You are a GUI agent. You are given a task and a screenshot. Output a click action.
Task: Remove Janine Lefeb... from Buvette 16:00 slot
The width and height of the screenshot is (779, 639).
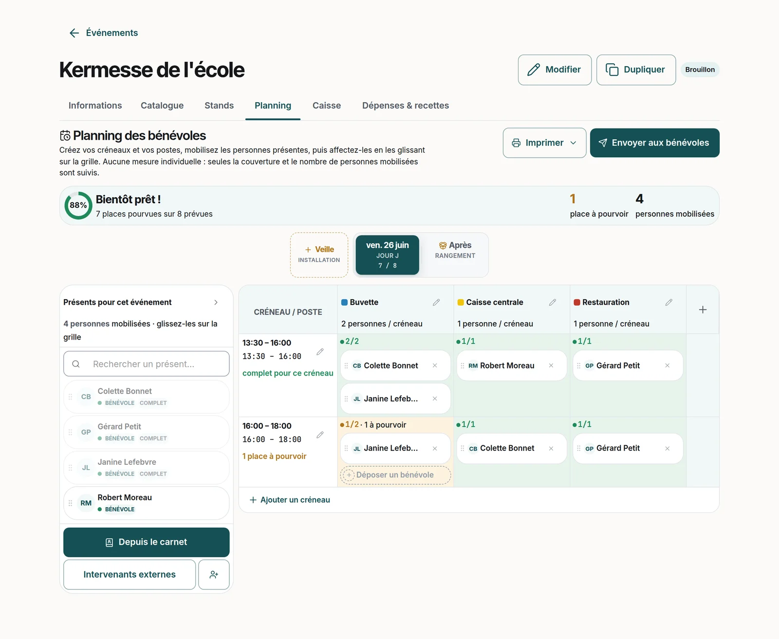click(x=435, y=448)
